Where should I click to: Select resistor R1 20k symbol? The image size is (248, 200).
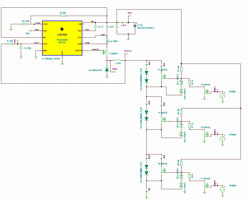(10, 44)
